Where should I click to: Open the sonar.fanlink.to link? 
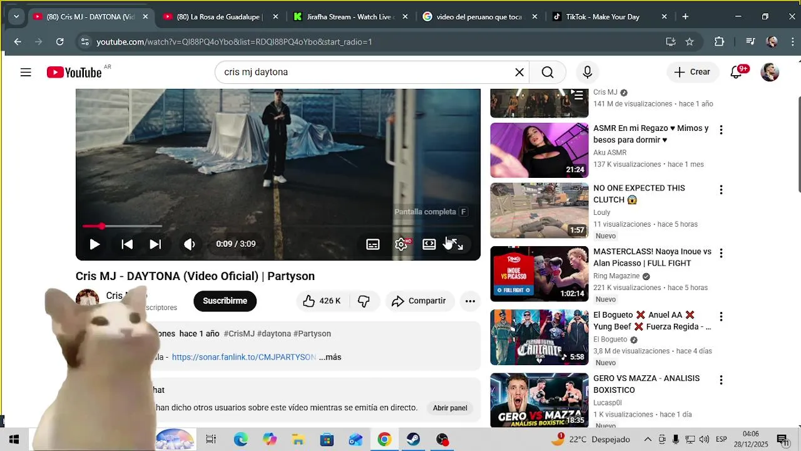tap(244, 357)
